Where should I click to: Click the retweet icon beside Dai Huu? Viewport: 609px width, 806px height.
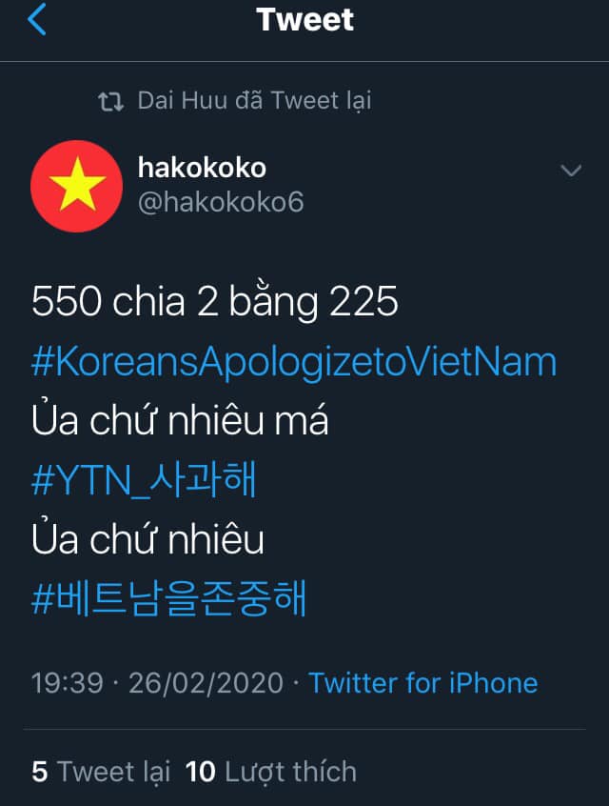(111, 101)
